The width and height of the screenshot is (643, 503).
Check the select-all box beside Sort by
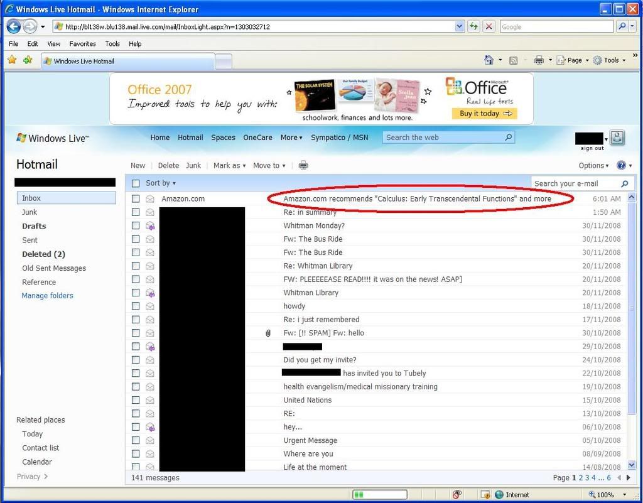click(136, 183)
